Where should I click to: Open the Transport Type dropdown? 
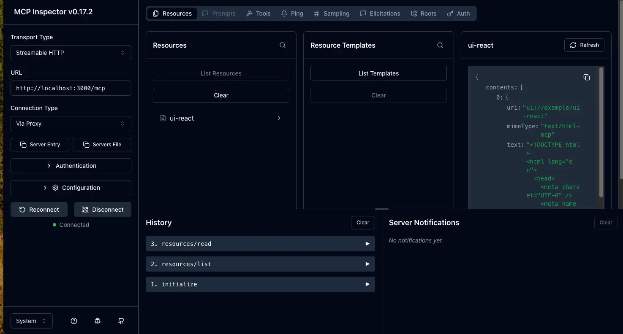pos(71,53)
